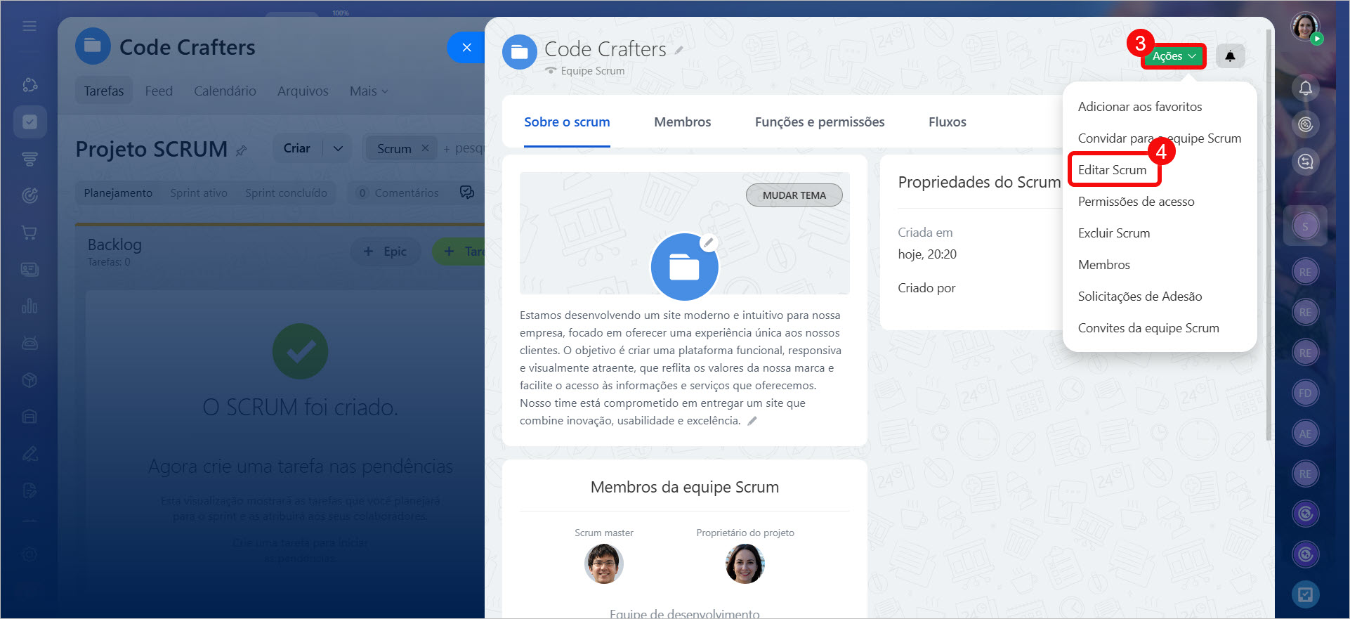Open Convites da equipe Scrum
1350x619 pixels.
pos(1148,328)
